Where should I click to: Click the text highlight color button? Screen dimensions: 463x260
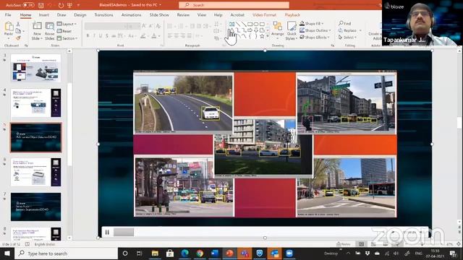pos(143,36)
